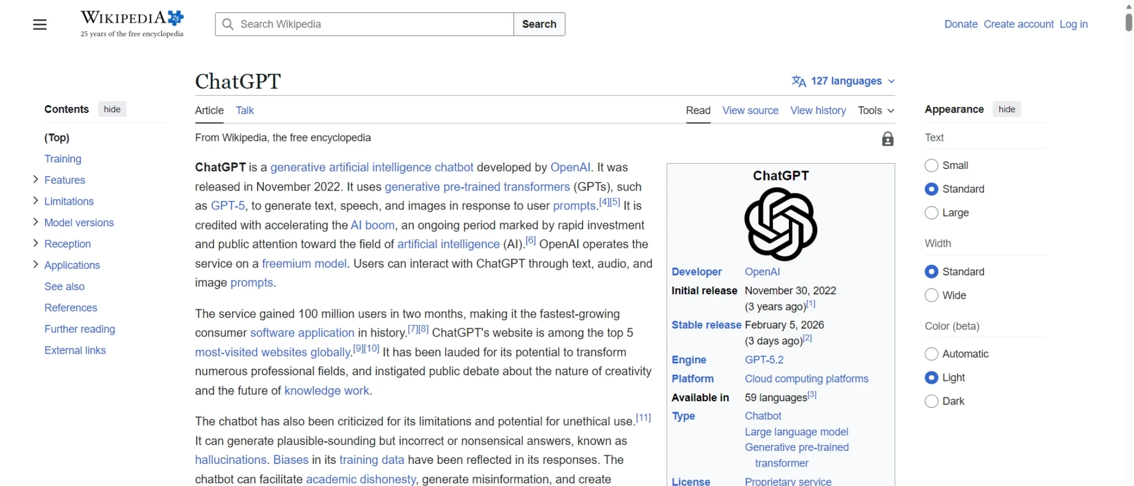Viewport: 1134px width, 486px height.
Task: Open the View source tab
Action: click(x=751, y=110)
